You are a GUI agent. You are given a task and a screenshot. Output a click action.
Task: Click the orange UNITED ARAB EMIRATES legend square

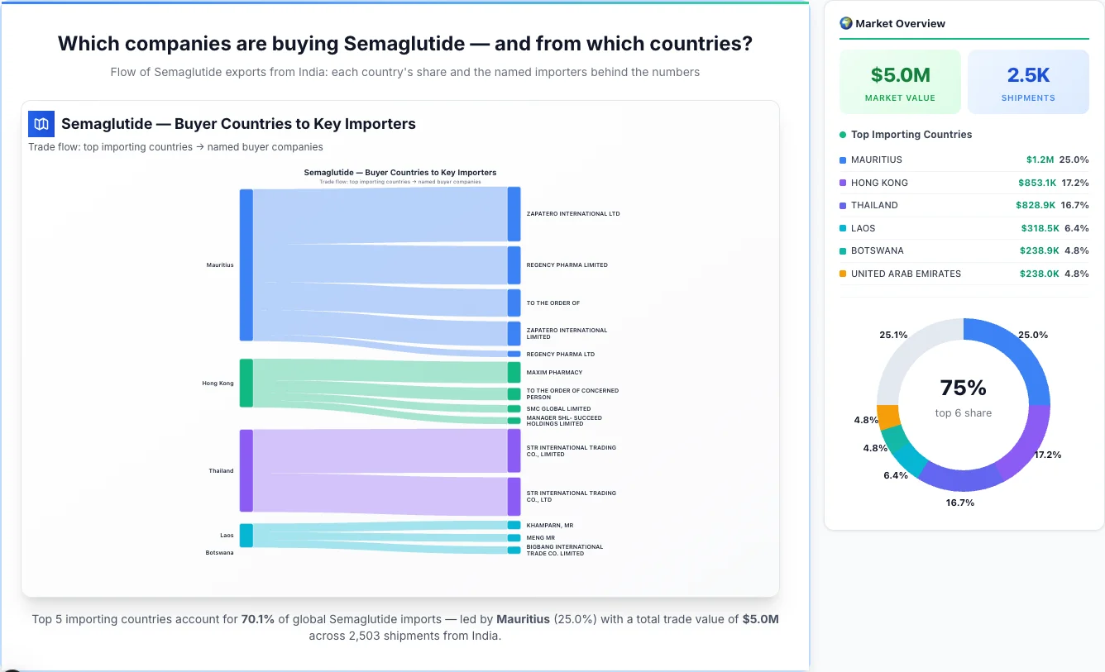coord(844,274)
